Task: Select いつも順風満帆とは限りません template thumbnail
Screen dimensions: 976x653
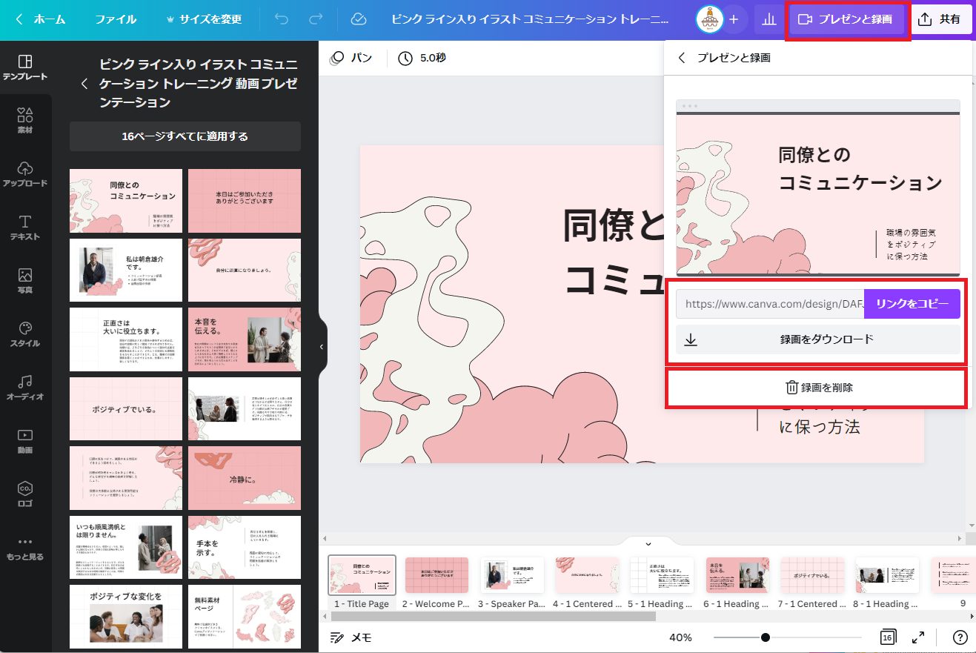Action: click(126, 547)
